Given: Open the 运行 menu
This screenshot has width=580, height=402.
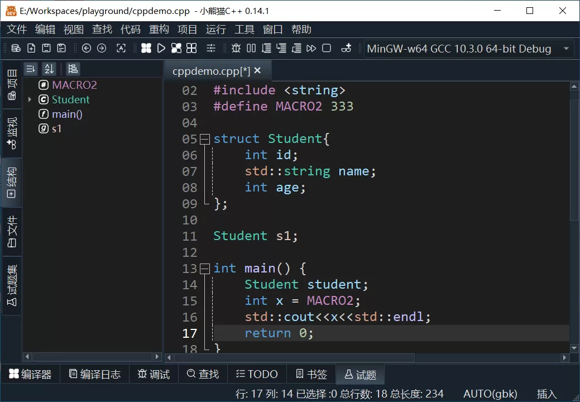Looking at the screenshot, I should 215,29.
